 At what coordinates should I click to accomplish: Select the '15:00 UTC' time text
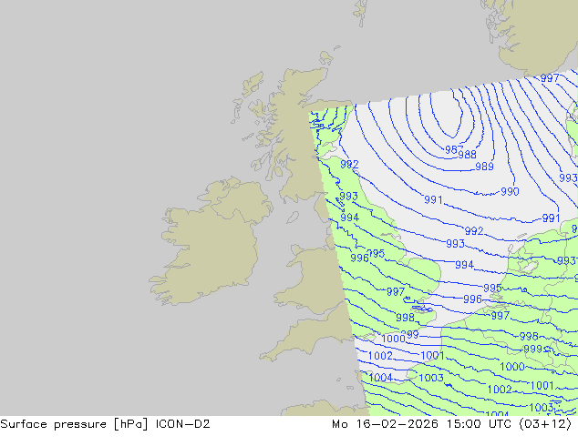[x=479, y=424]
